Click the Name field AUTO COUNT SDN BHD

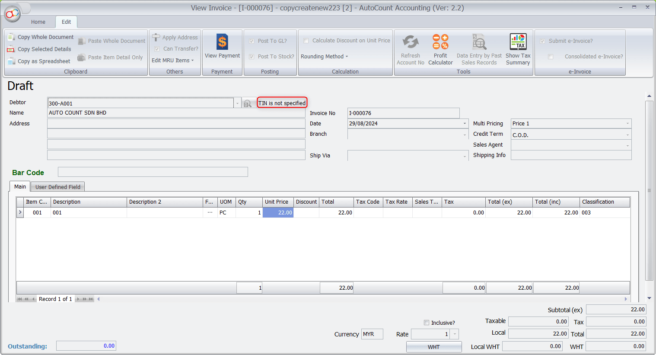point(176,113)
